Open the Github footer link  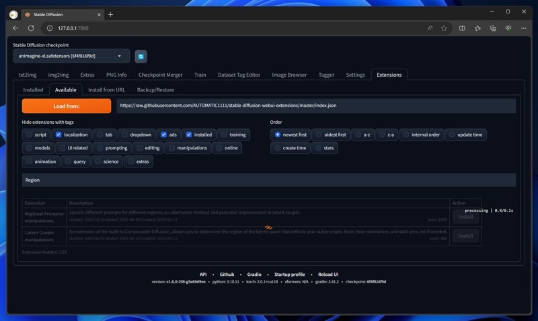click(227, 275)
